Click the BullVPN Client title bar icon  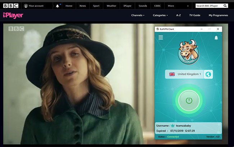coord(157,29)
